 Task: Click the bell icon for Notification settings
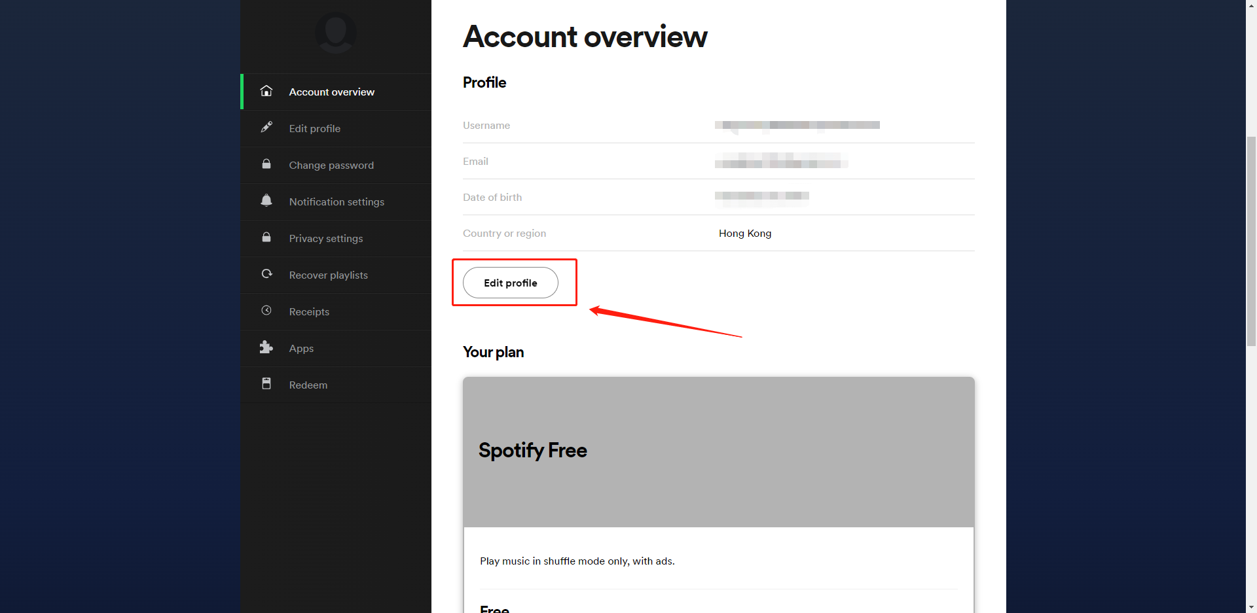[x=266, y=200]
